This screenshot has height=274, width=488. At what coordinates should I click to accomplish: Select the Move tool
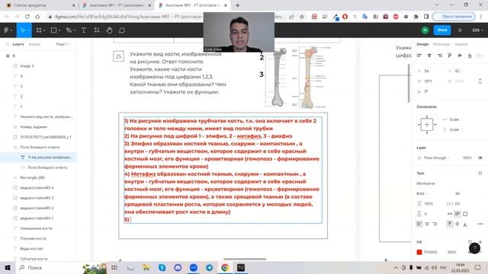pos(22,30)
